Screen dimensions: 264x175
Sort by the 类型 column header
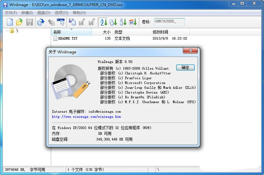[x=132, y=32]
